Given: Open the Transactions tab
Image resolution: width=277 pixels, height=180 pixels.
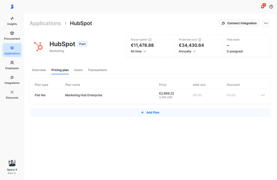Looking at the screenshot, I should point(97,70).
